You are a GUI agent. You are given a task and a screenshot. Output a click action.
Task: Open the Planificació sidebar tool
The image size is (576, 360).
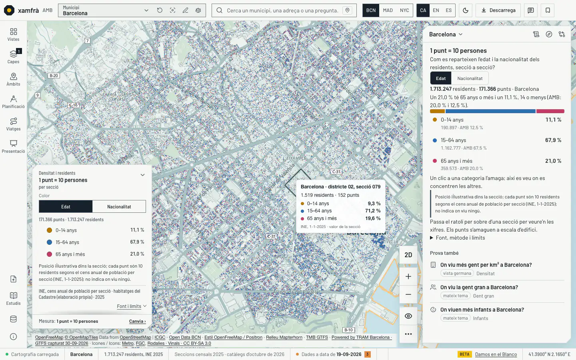[x=13, y=102]
